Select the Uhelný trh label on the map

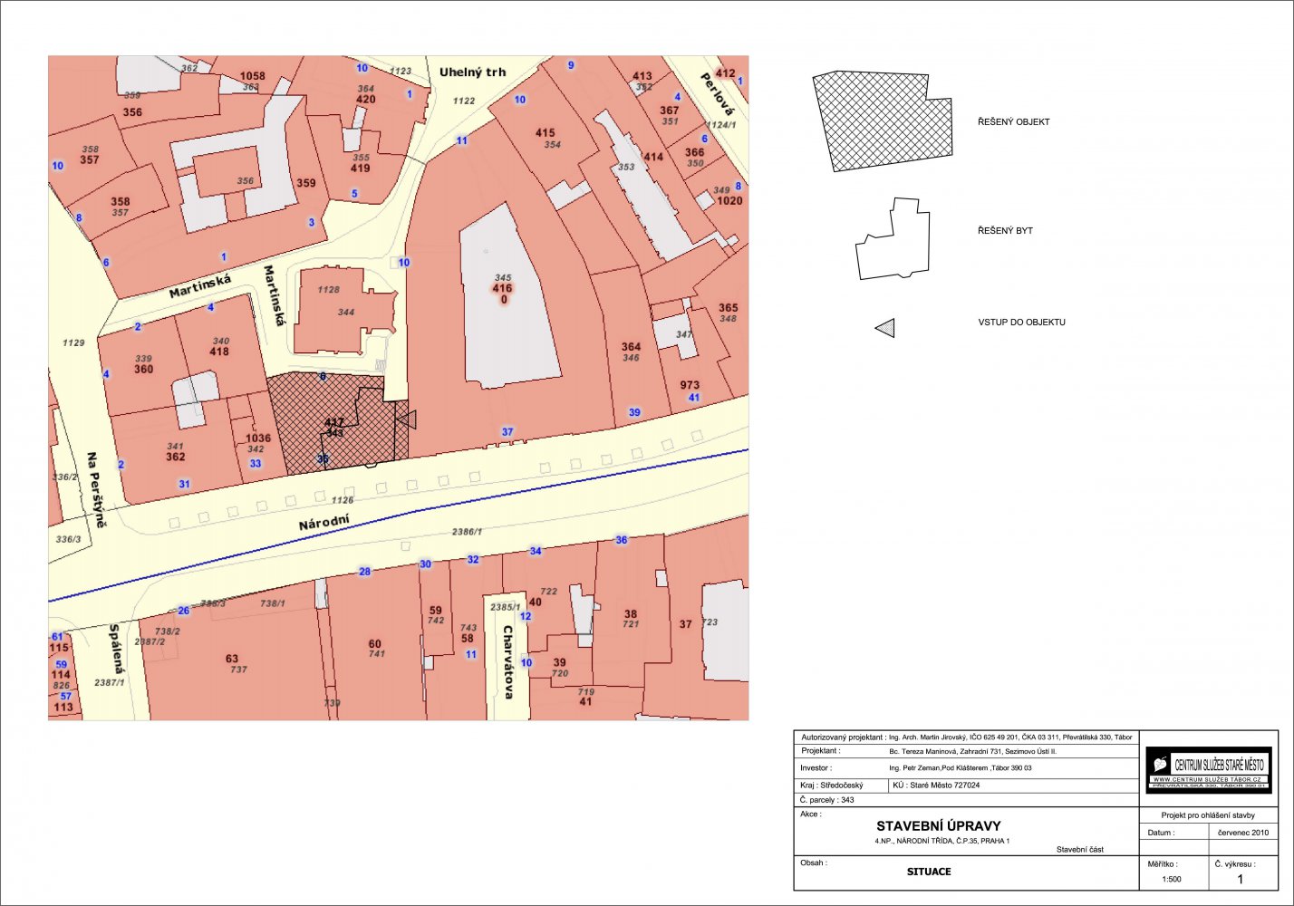472,72
